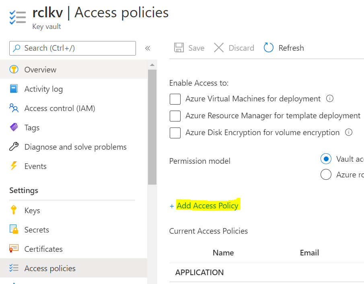Click the sidebar scrollbar thumb
The width and height of the screenshot is (364, 284).
click(x=152, y=127)
